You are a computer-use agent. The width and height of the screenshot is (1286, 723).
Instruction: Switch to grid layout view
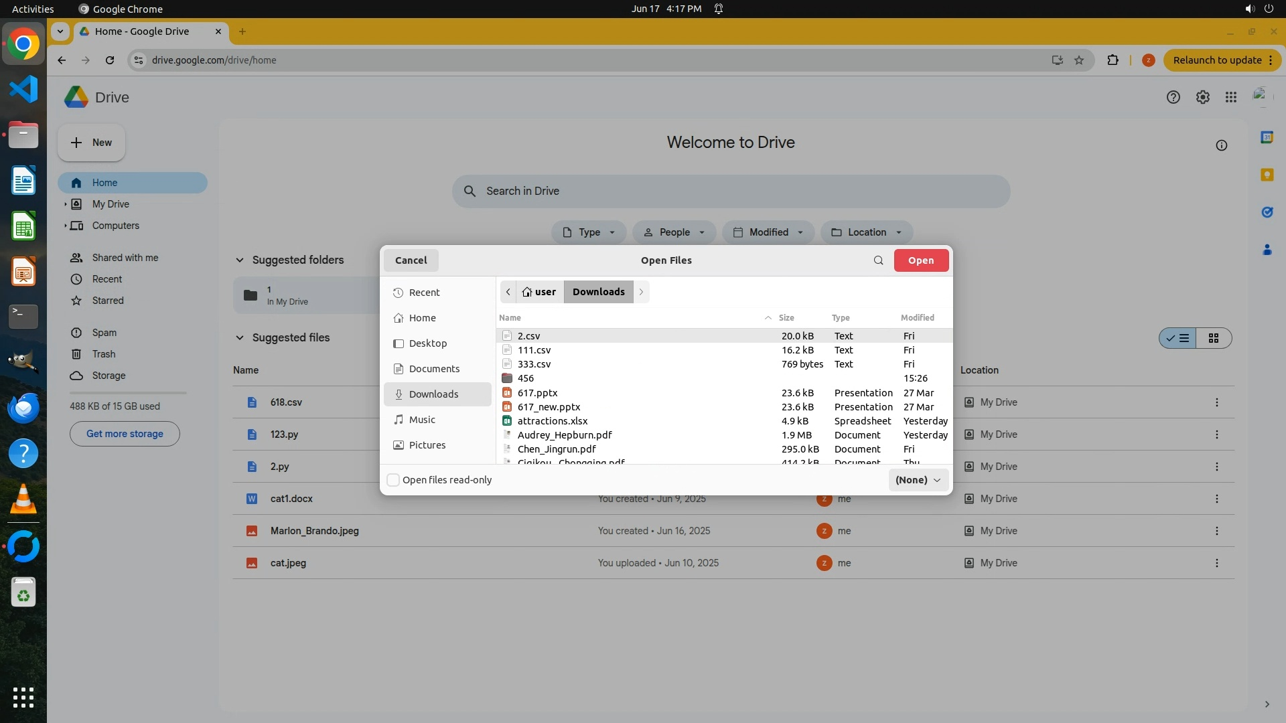pyautogui.click(x=1213, y=338)
